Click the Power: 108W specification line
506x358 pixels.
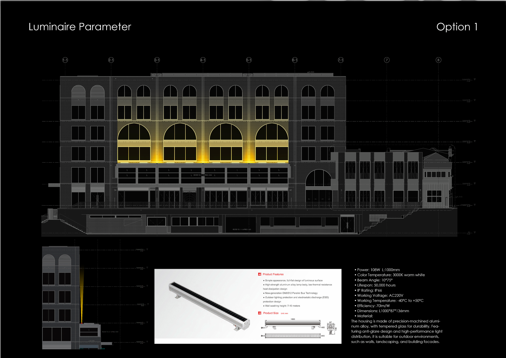pyautogui.click(x=378, y=270)
